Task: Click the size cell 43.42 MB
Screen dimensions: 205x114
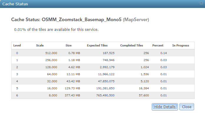Action: pyautogui.click(x=73, y=81)
